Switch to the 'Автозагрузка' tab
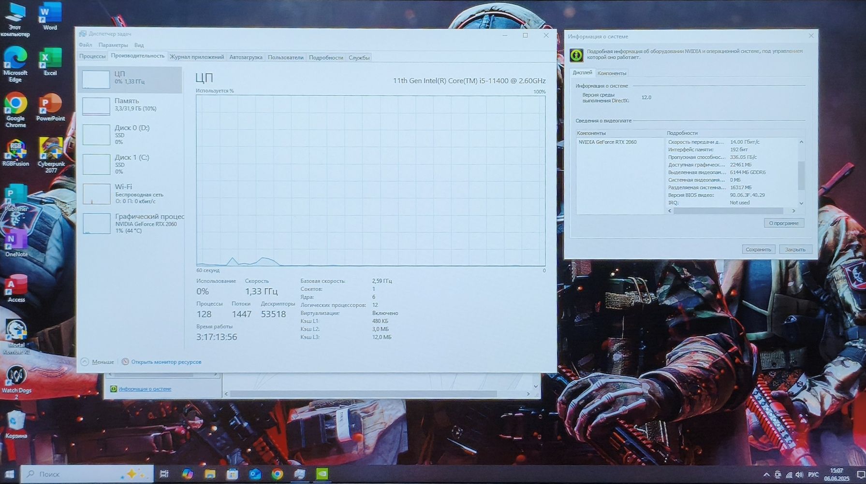 [x=246, y=57]
